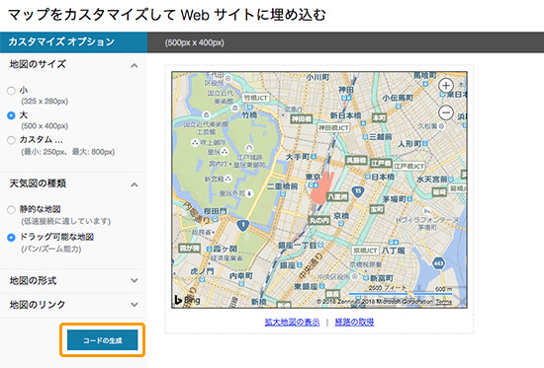Click the route 1 highway shield marker

pyautogui.click(x=243, y=225)
